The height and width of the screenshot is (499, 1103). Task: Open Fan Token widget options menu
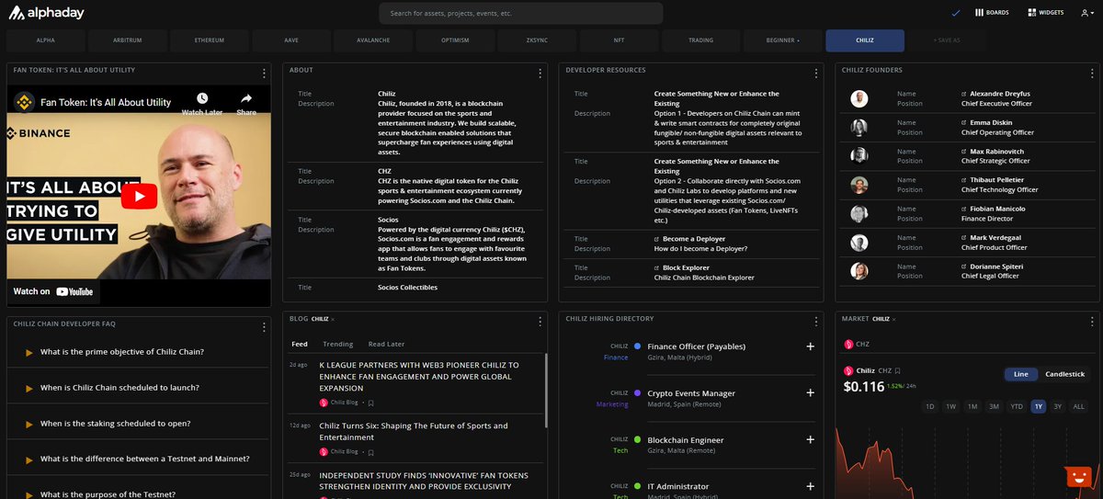[x=264, y=72]
